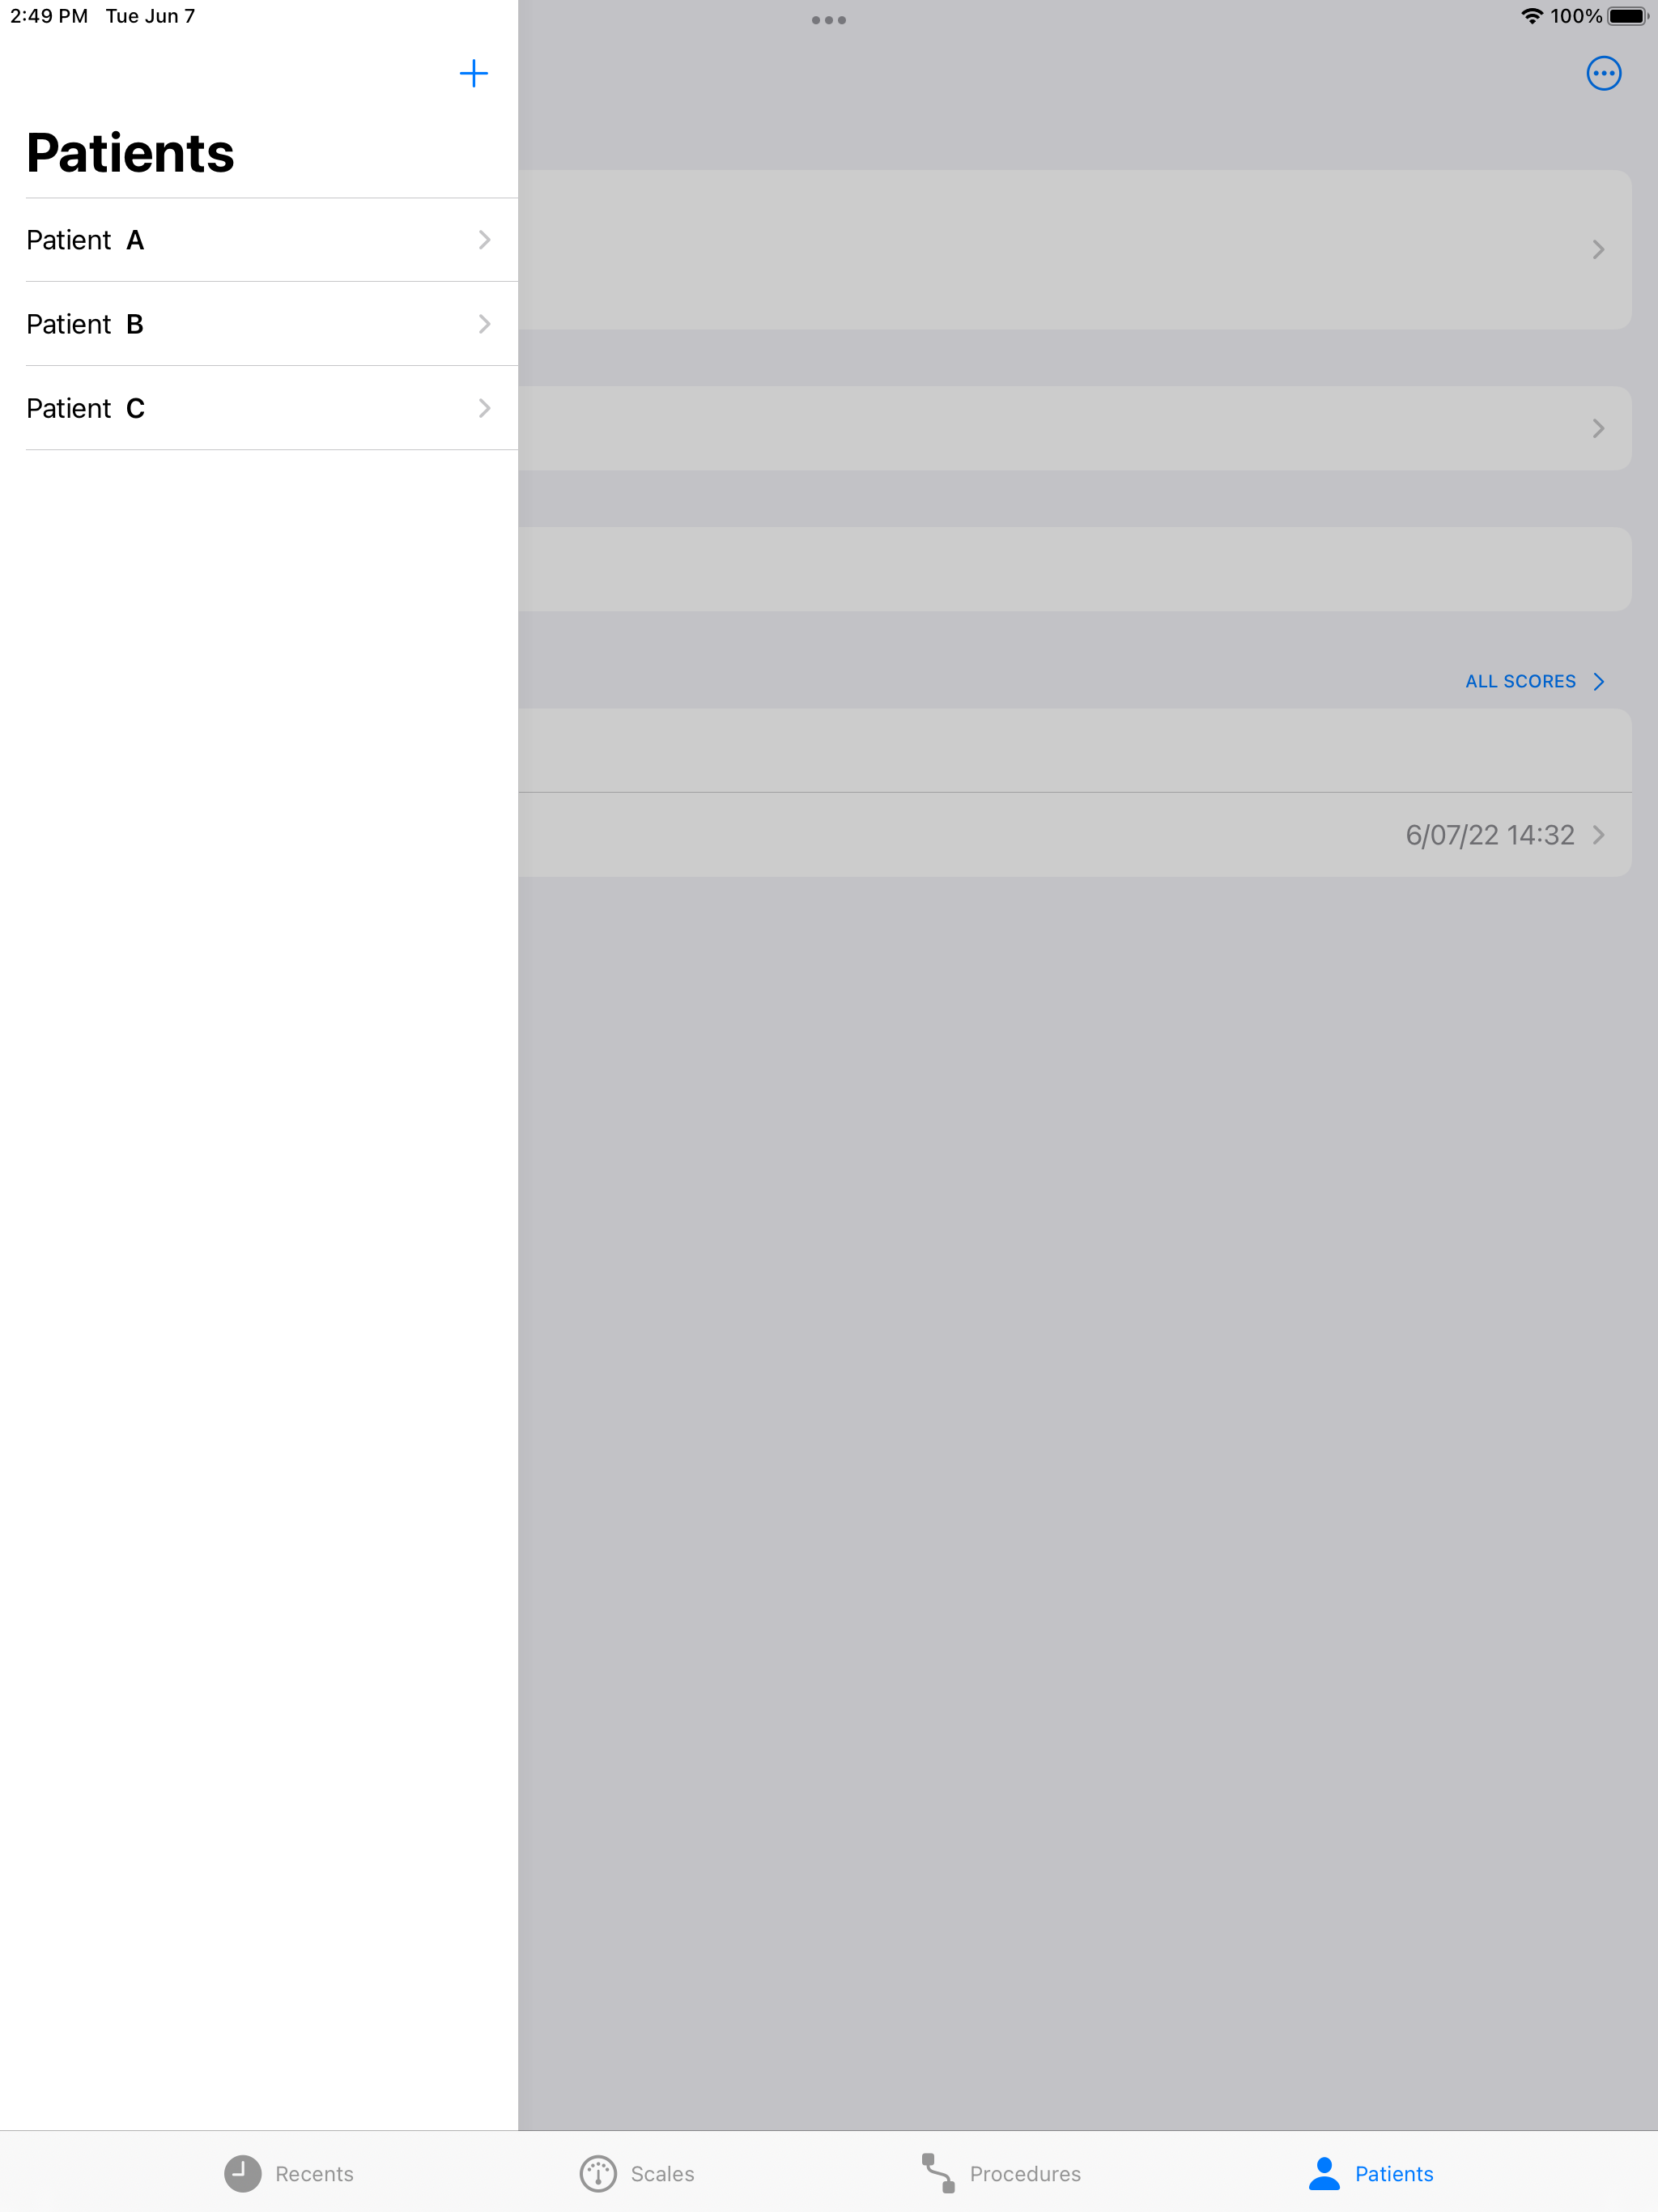
Task: Tap the dimmed area to dismiss sidebar
Action: coord(1088,1500)
